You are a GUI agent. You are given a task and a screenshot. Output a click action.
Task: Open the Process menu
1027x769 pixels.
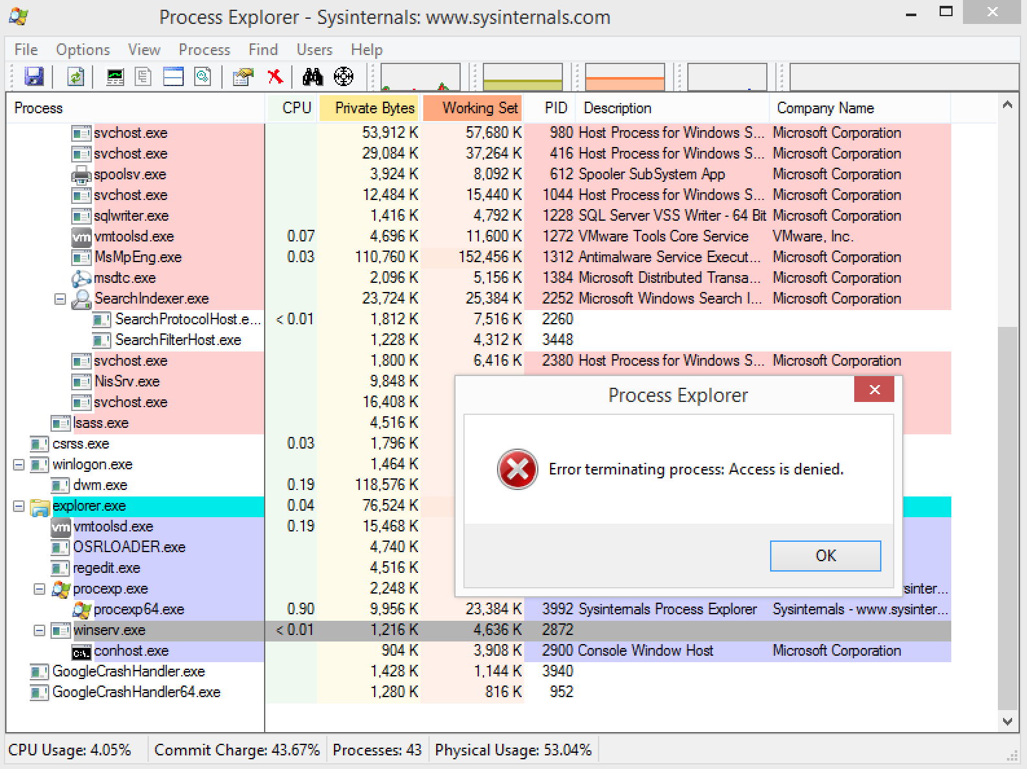point(204,50)
